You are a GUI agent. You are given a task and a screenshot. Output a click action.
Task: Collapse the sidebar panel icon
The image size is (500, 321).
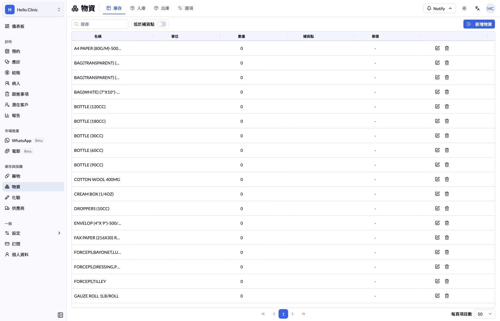pyautogui.click(x=60, y=315)
